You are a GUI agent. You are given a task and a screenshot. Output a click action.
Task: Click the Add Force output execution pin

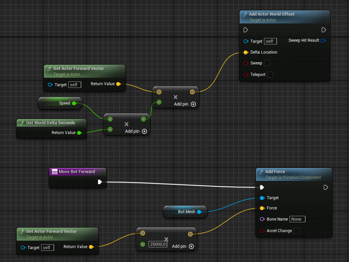click(326, 187)
